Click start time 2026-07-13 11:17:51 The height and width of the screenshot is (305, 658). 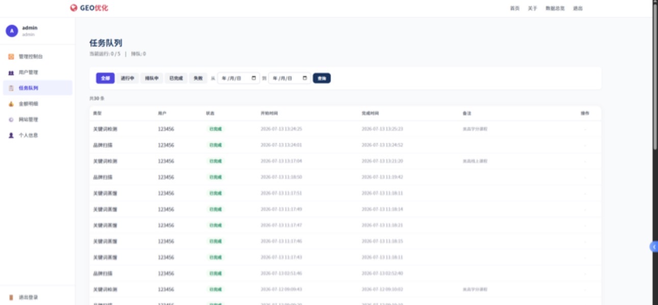(x=281, y=193)
